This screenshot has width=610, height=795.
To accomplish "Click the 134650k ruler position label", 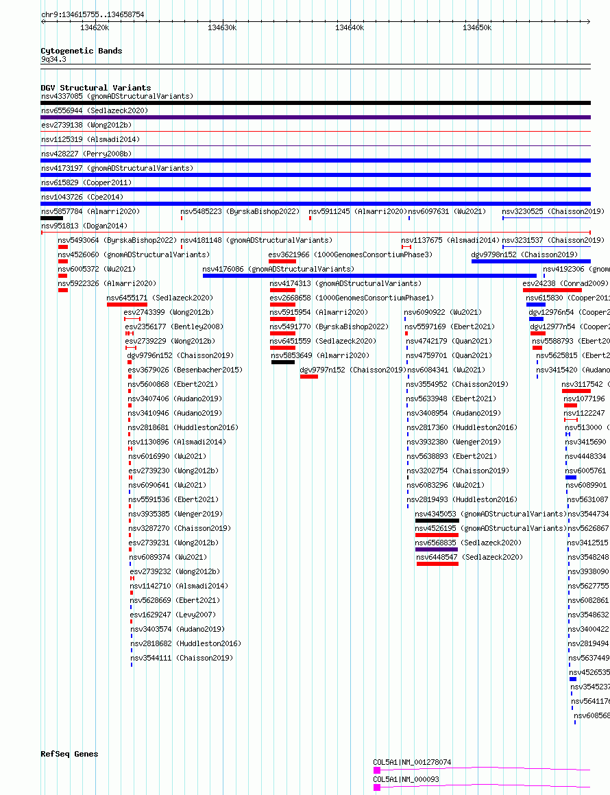I will 477,28.
